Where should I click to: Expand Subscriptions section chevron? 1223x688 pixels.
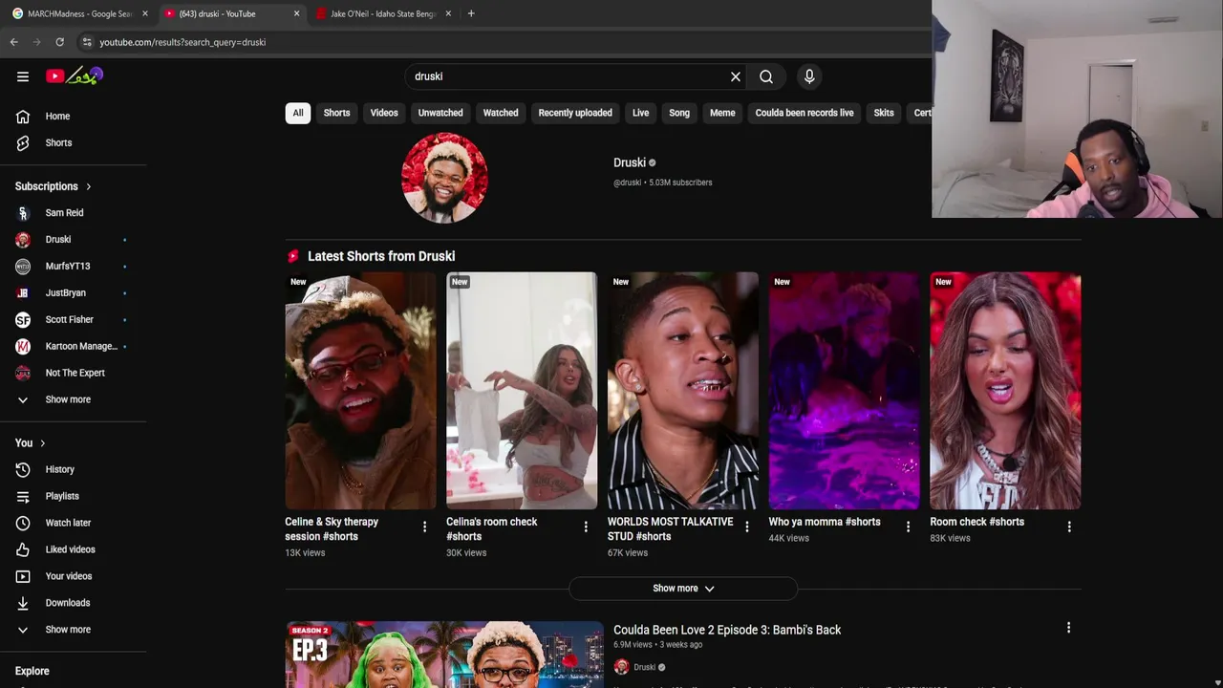tap(88, 186)
